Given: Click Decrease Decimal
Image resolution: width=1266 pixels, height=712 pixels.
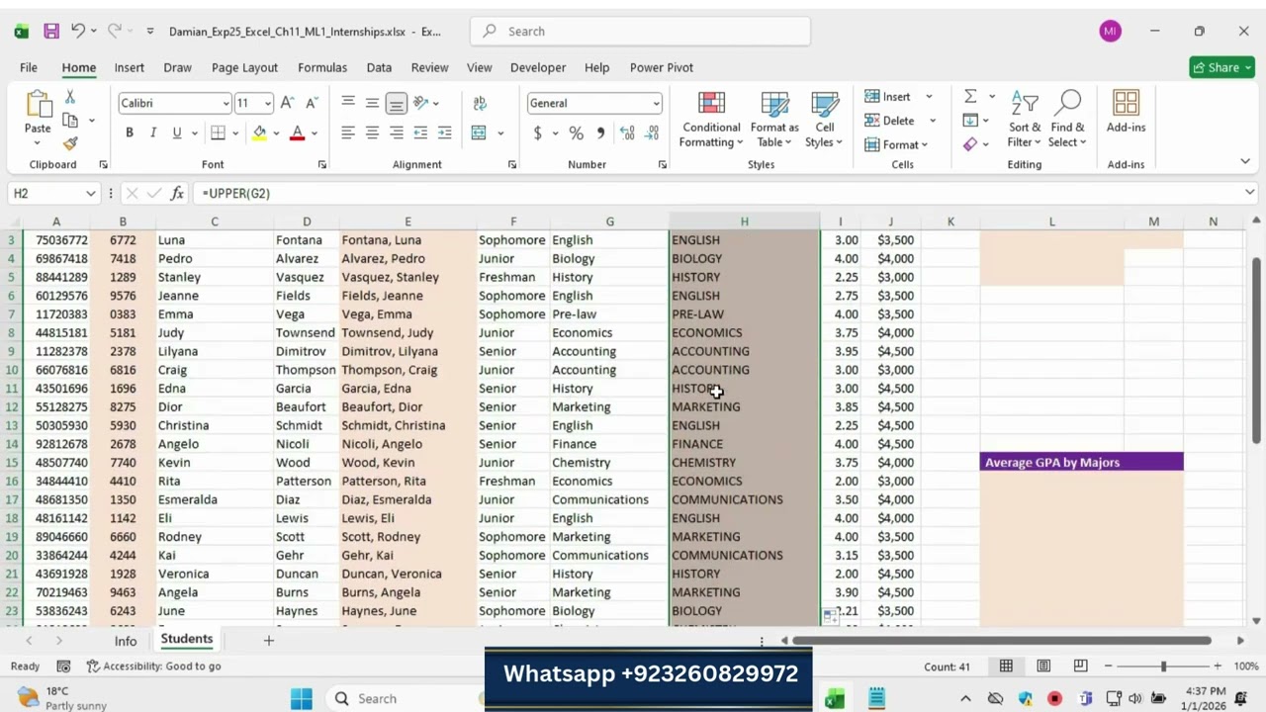Looking at the screenshot, I should click(x=652, y=133).
